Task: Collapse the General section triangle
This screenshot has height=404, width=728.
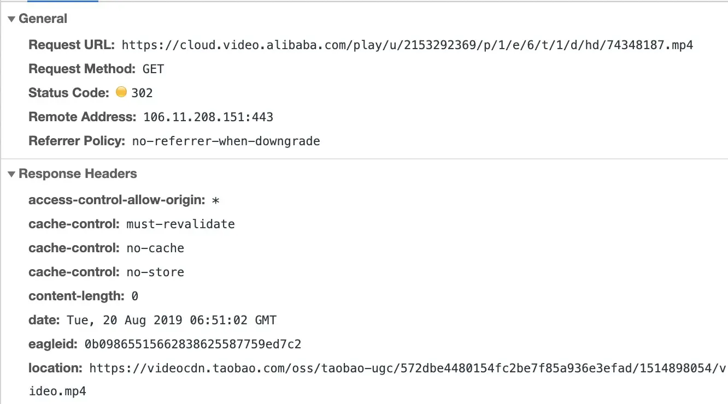Action: click(x=11, y=19)
